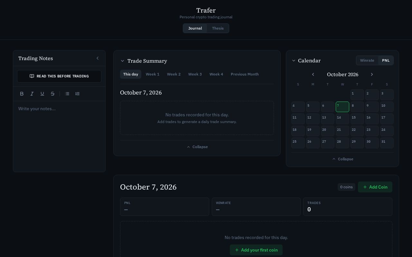Screen dimensions: 412x257
Task: Go to next month in calendar
Action: pos(372,75)
